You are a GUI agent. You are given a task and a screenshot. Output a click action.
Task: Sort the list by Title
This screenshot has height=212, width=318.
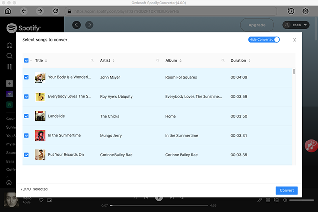(x=46, y=60)
